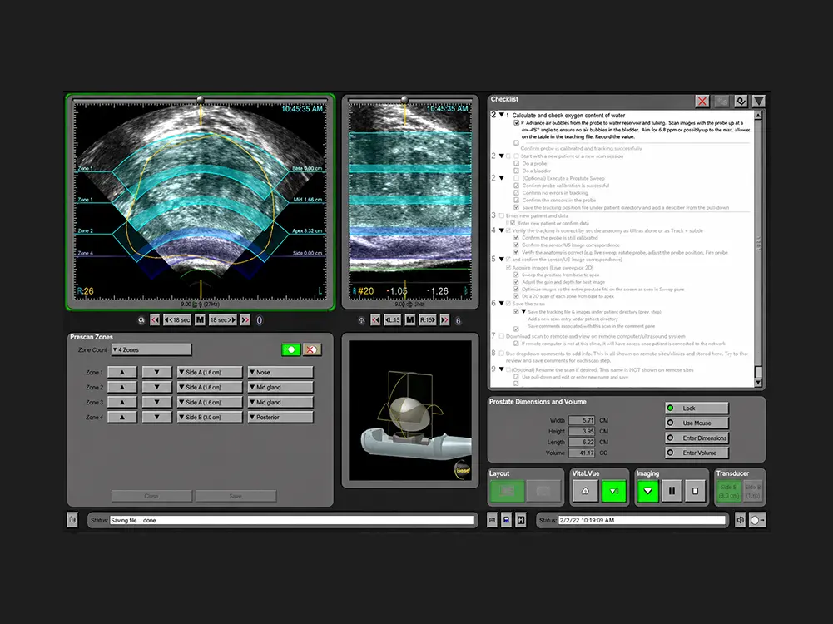Click the round toggle icon beside the speaker

click(x=757, y=521)
